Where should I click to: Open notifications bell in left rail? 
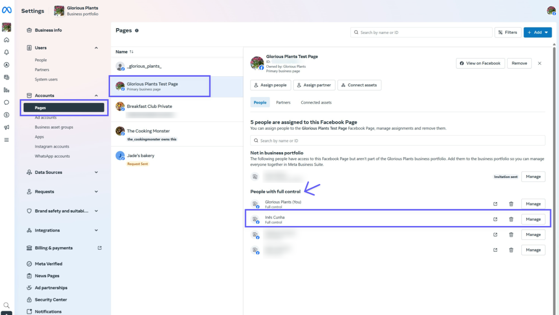(x=7, y=52)
